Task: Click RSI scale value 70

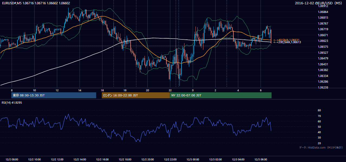Action: coord(319,116)
